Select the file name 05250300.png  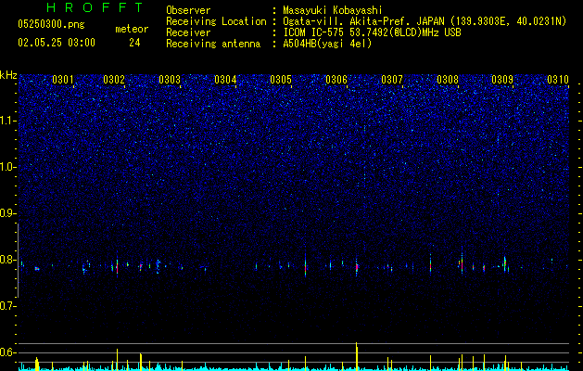pyautogui.click(x=51, y=25)
